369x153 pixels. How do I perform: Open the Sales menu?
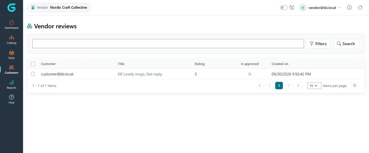[12, 55]
